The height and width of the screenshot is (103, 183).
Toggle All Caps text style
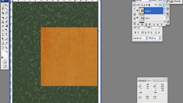coord(142,33)
